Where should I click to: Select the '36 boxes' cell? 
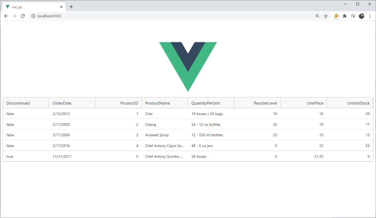pyautogui.click(x=211, y=156)
